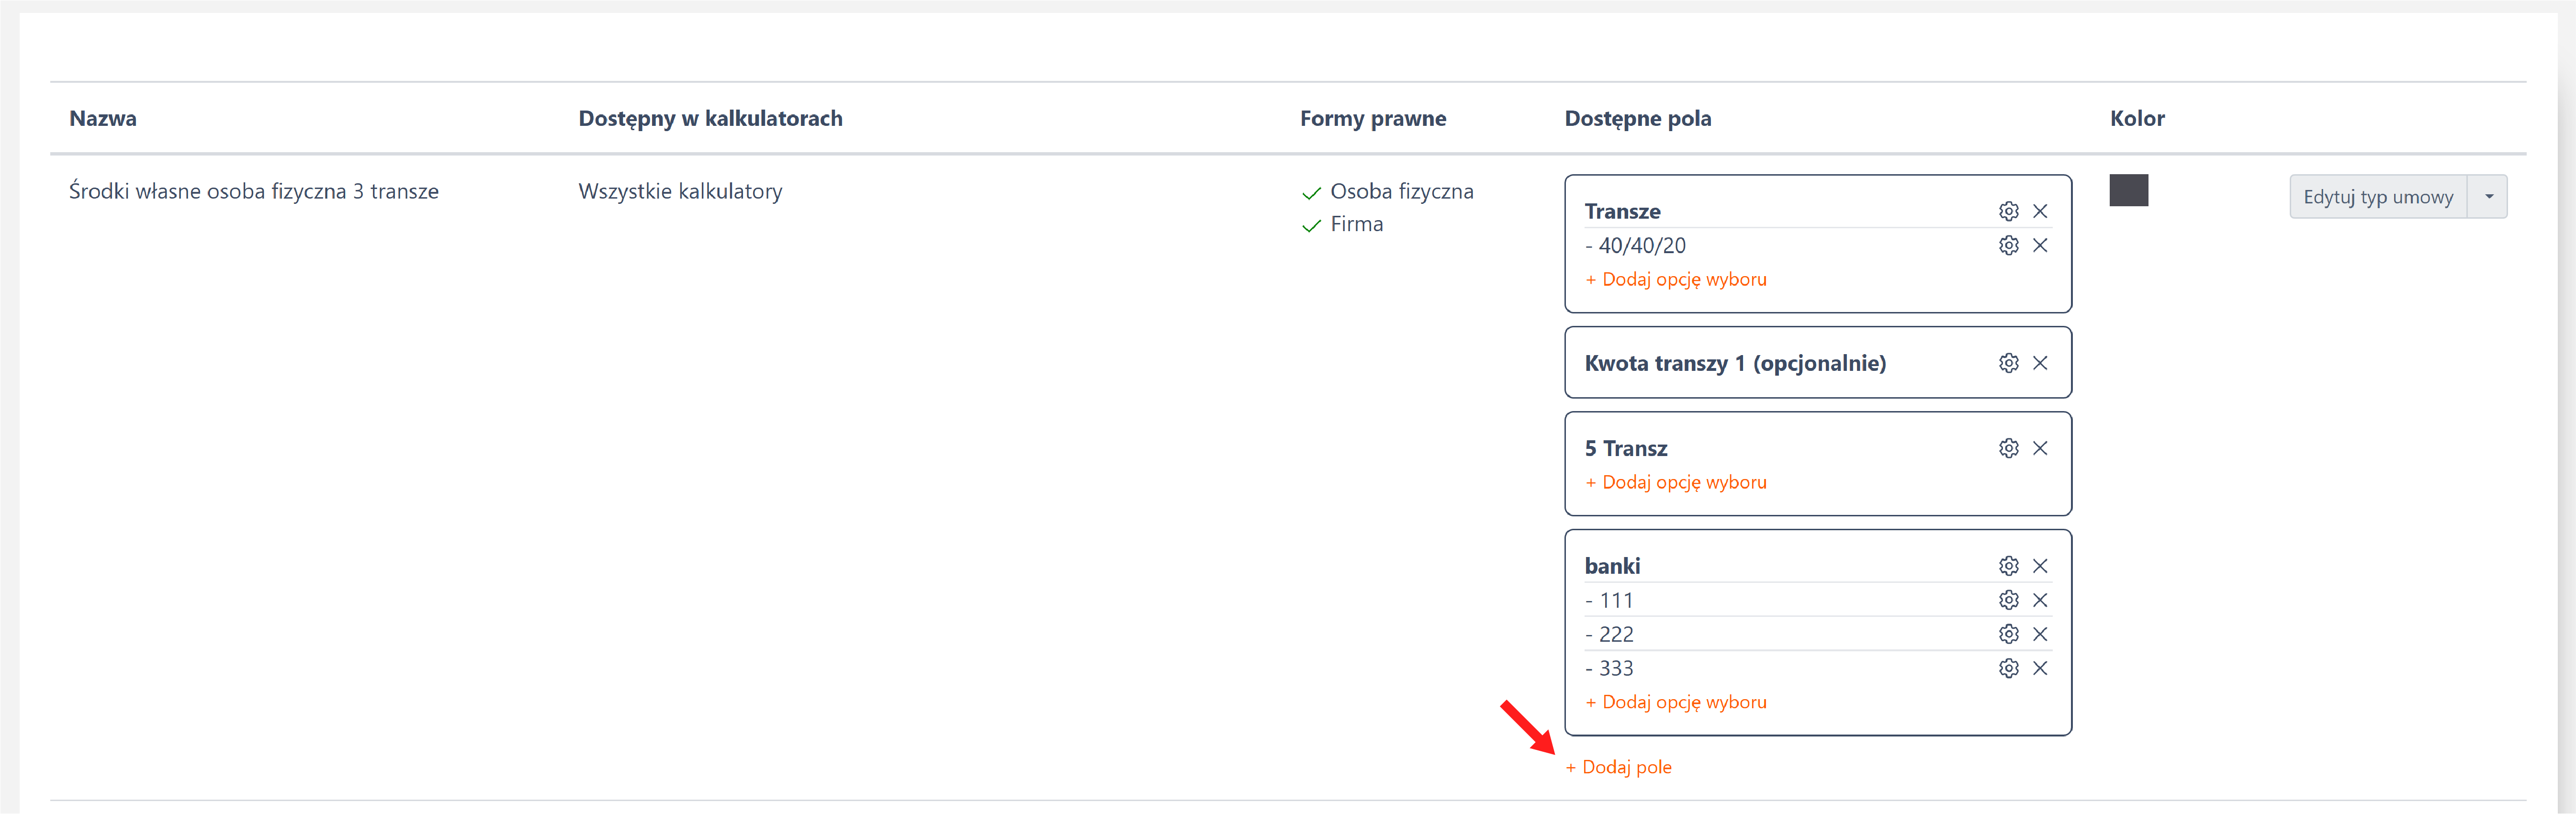Delete the Kwota transzy 1 field
Screen dimensions: 2576x814
tap(2040, 363)
